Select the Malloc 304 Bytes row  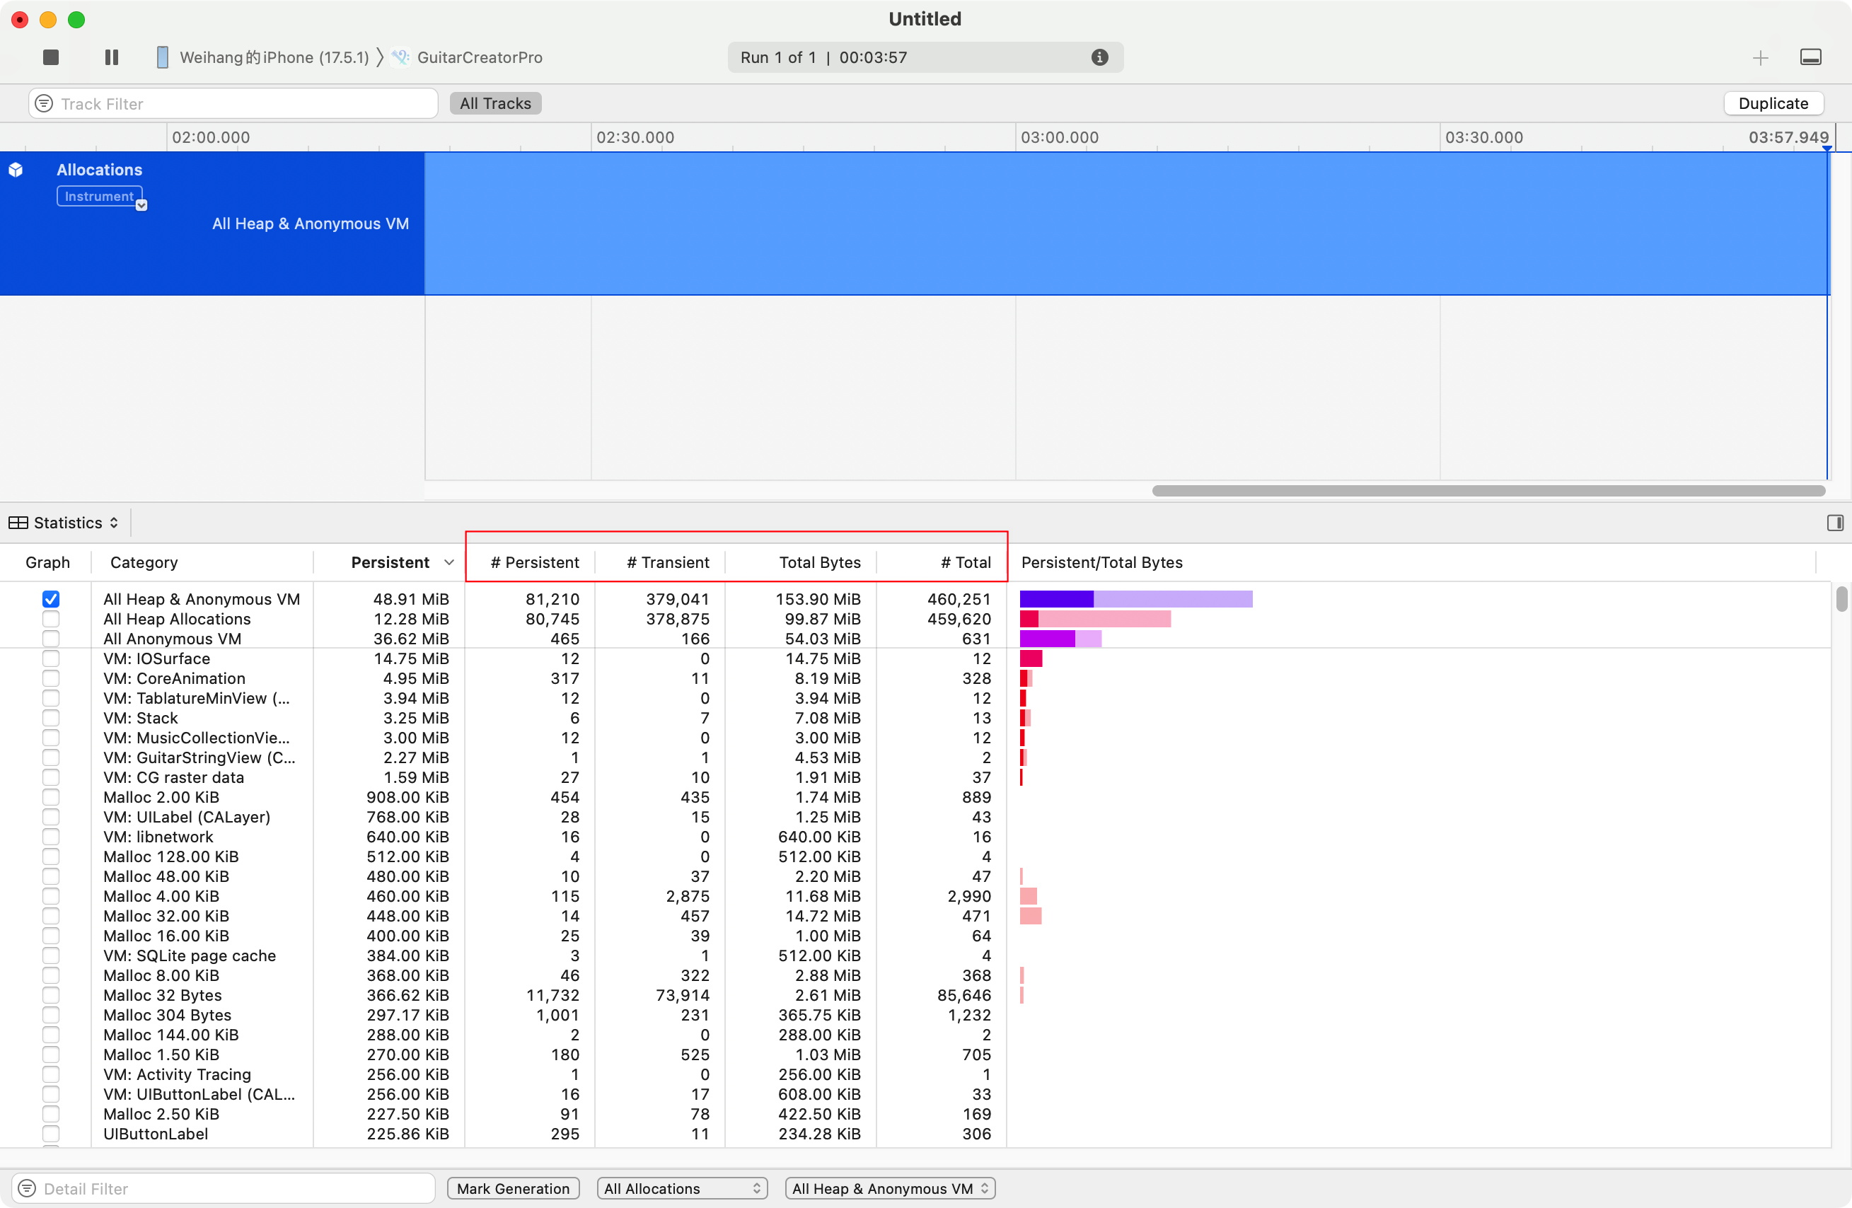click(x=914, y=1015)
